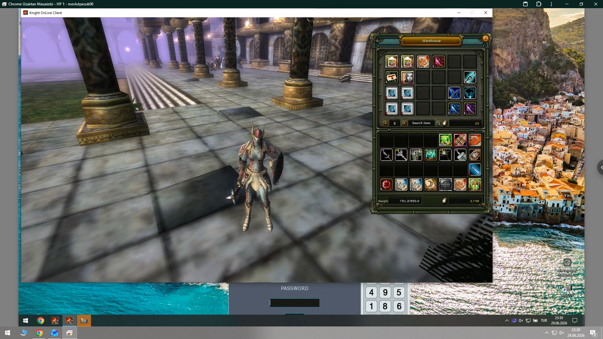Select the green gem stack of 6550

[445, 140]
